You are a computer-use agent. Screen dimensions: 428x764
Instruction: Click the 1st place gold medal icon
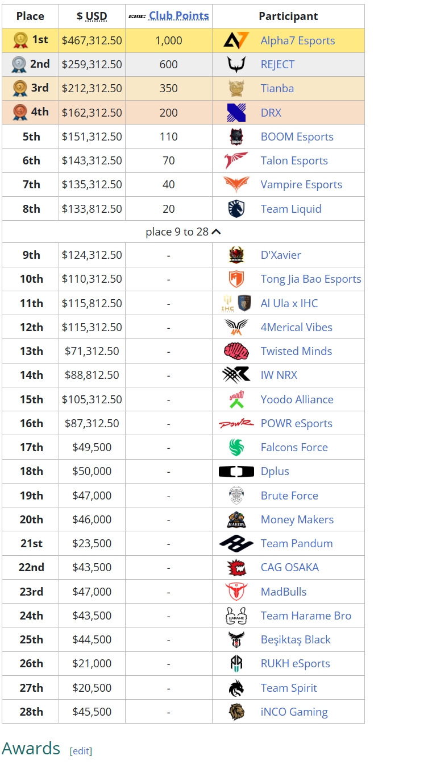pyautogui.click(x=20, y=40)
